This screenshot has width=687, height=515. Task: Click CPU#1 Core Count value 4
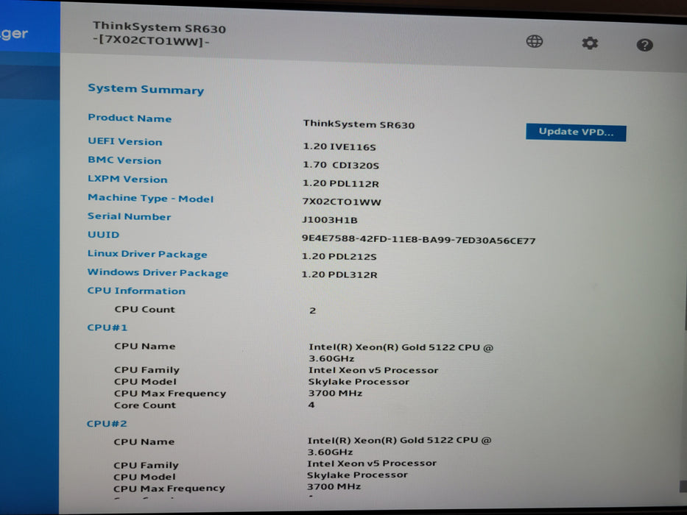[311, 405]
